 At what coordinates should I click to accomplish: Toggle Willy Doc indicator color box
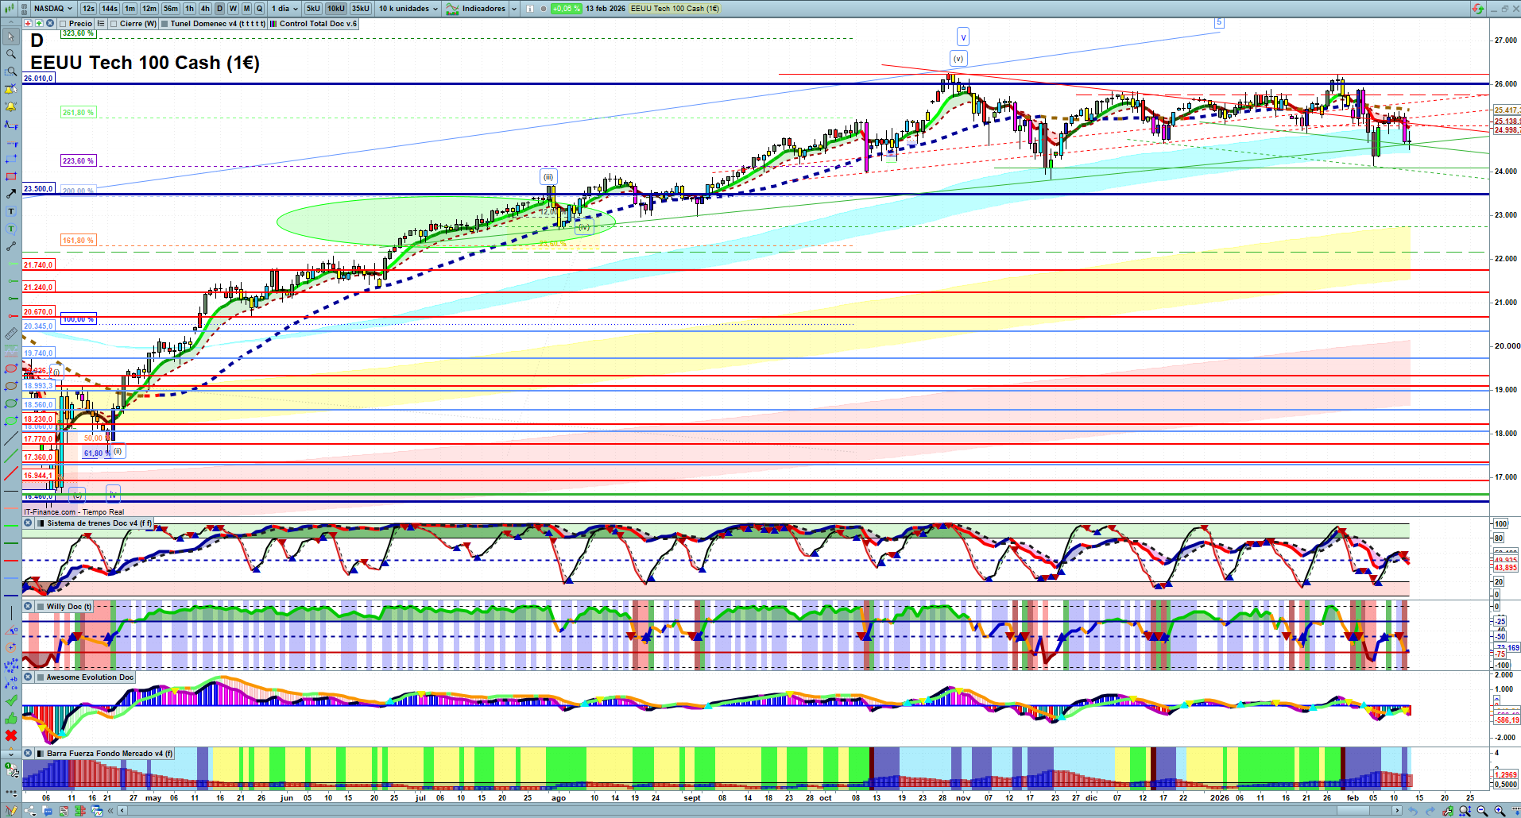coord(41,607)
